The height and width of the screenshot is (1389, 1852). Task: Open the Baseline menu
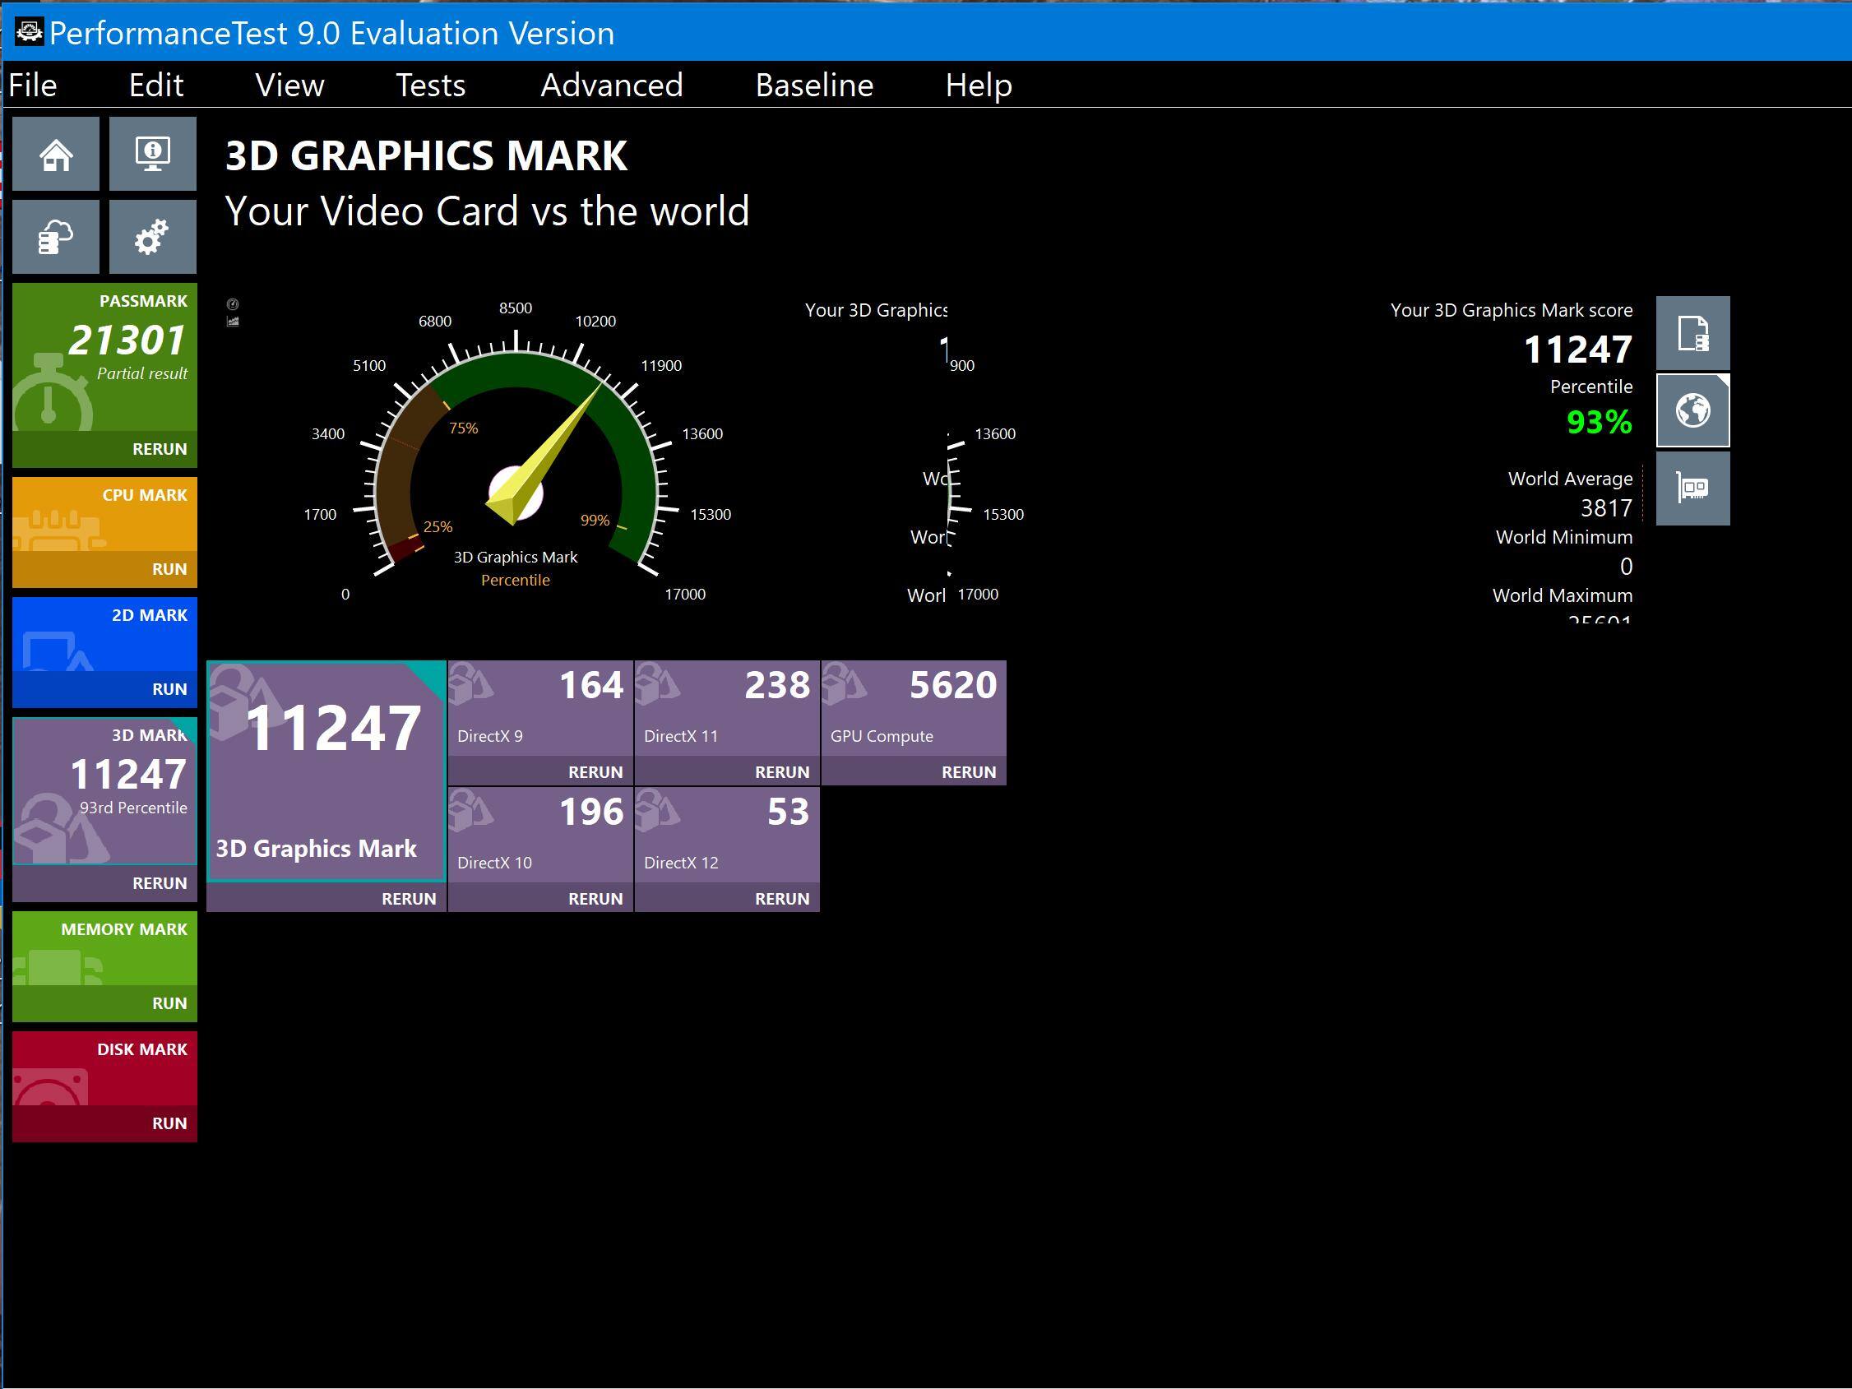(x=813, y=86)
